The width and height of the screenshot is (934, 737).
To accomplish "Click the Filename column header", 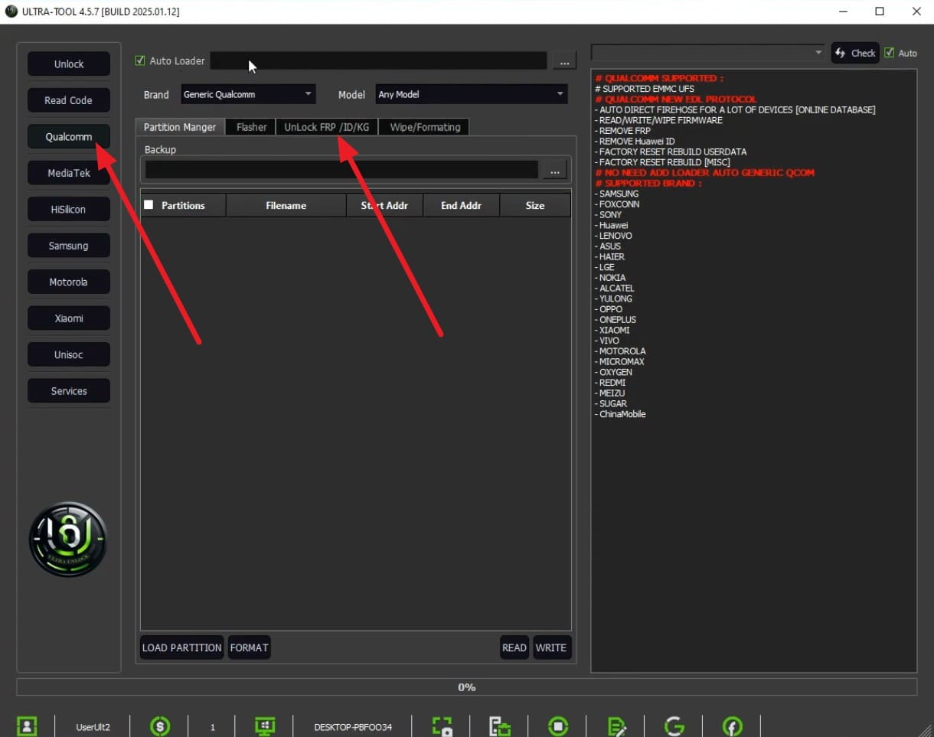I will [286, 205].
